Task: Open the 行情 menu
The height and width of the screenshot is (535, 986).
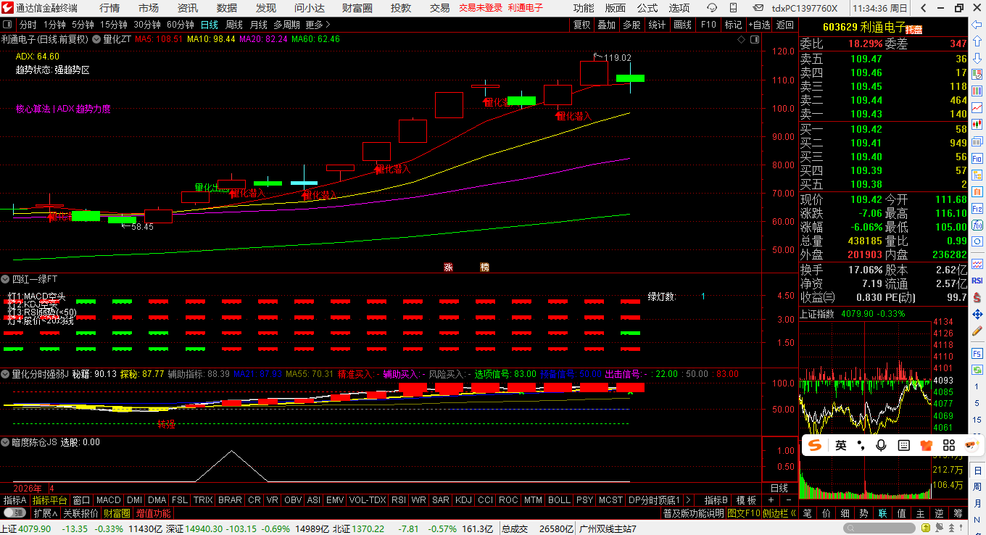Action: pyautogui.click(x=109, y=8)
